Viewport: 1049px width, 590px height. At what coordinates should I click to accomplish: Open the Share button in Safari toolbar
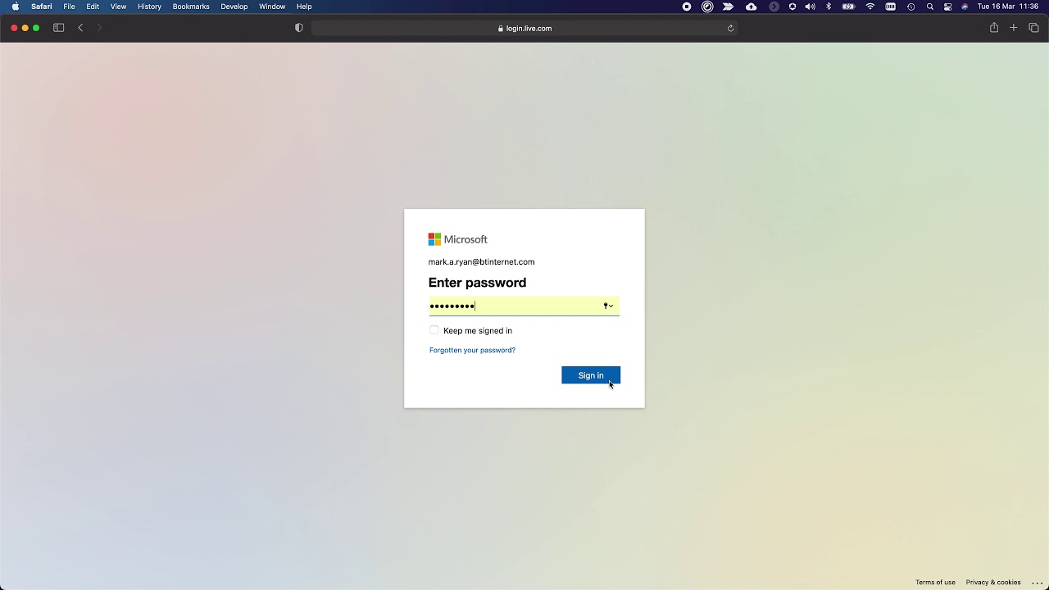coord(994,28)
